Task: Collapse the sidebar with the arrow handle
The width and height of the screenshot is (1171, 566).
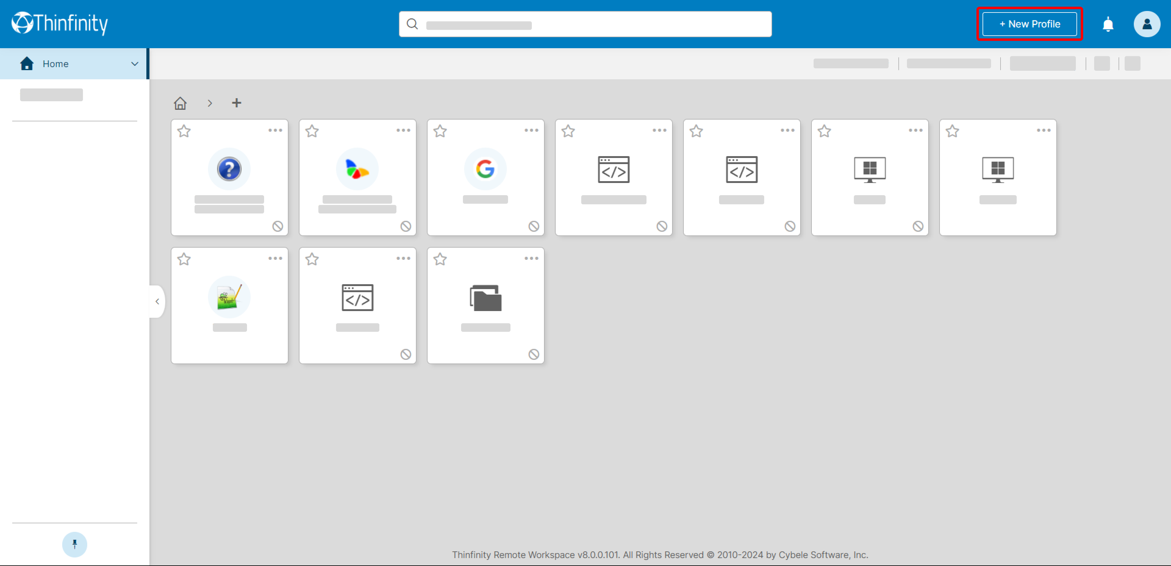Action: 157,301
